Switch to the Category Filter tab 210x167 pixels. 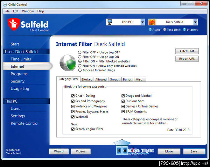pyautogui.click(x=68, y=79)
